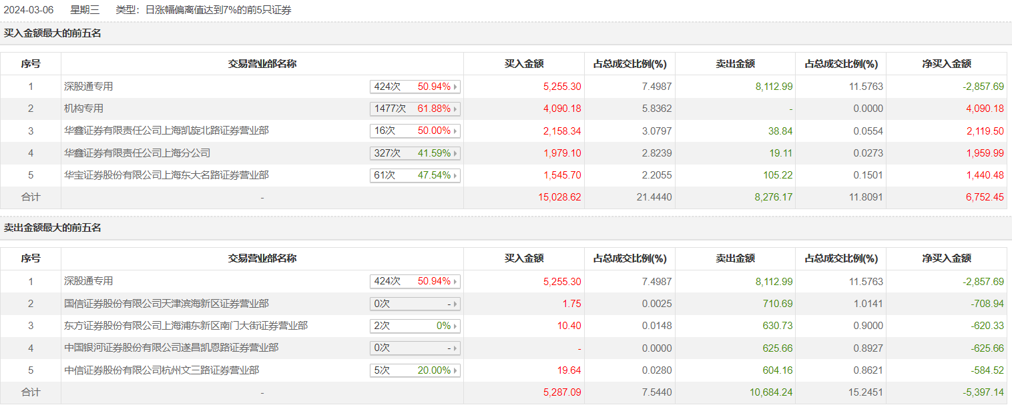Expand the 16次 50.00% win-rate box

coord(456,131)
